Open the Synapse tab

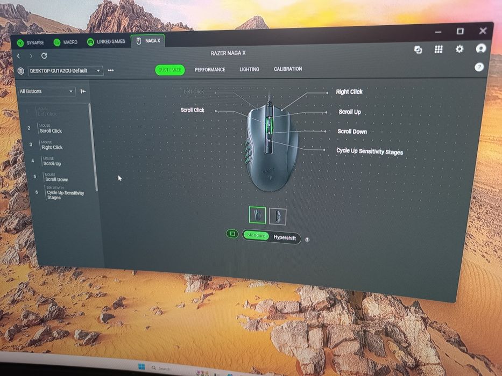pyautogui.click(x=31, y=42)
